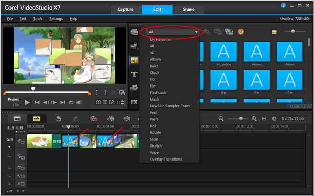Expand the Options panel

pos(300,107)
